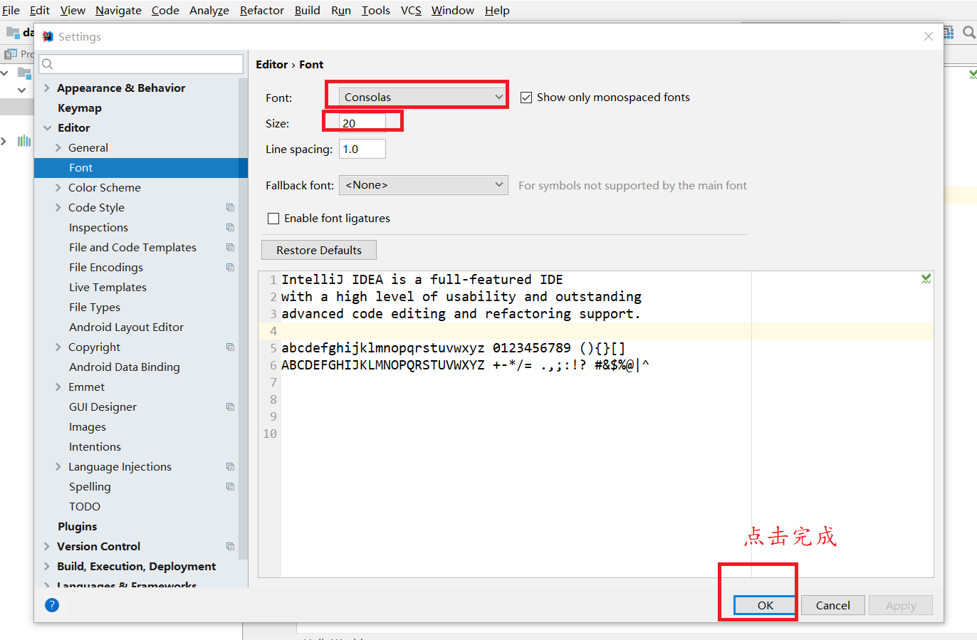Viewport: 977px width, 640px height.
Task: Toggle Show only monospaced fonts checkbox
Action: pyautogui.click(x=526, y=98)
